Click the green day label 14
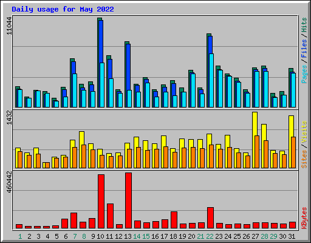Screen dimensions: 311x243 click(x=137, y=236)
